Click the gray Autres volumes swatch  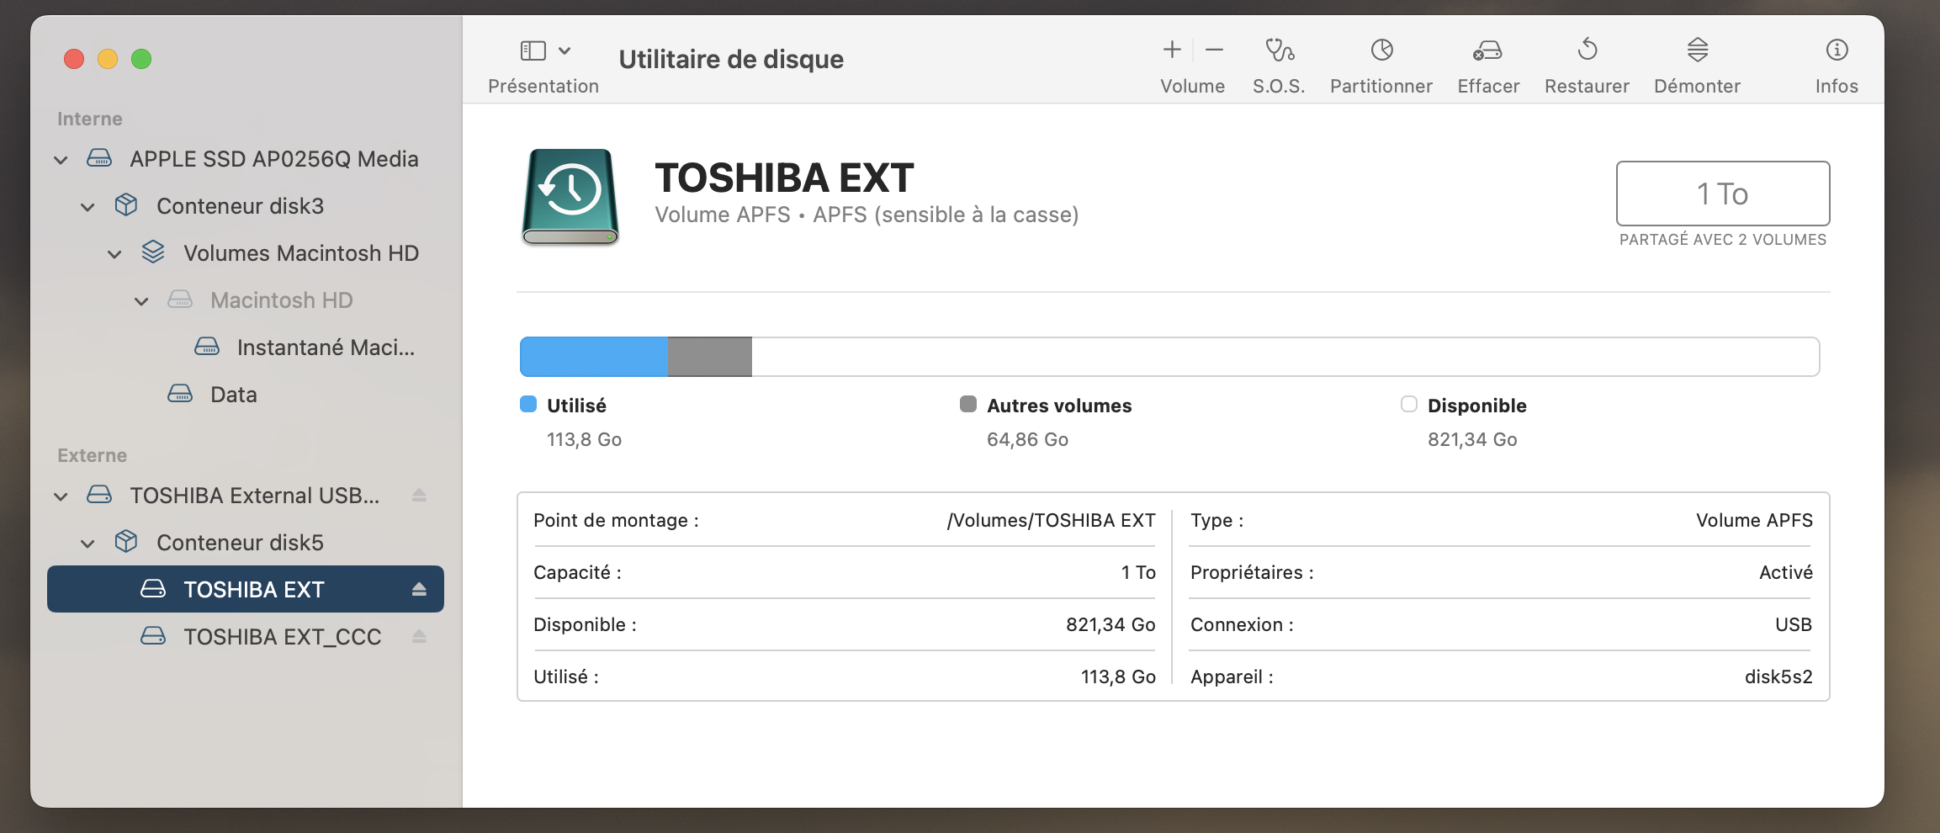(968, 405)
